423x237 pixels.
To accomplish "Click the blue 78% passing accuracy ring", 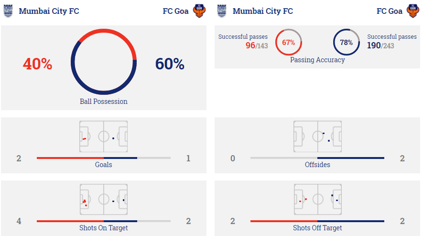I will tap(347, 42).
